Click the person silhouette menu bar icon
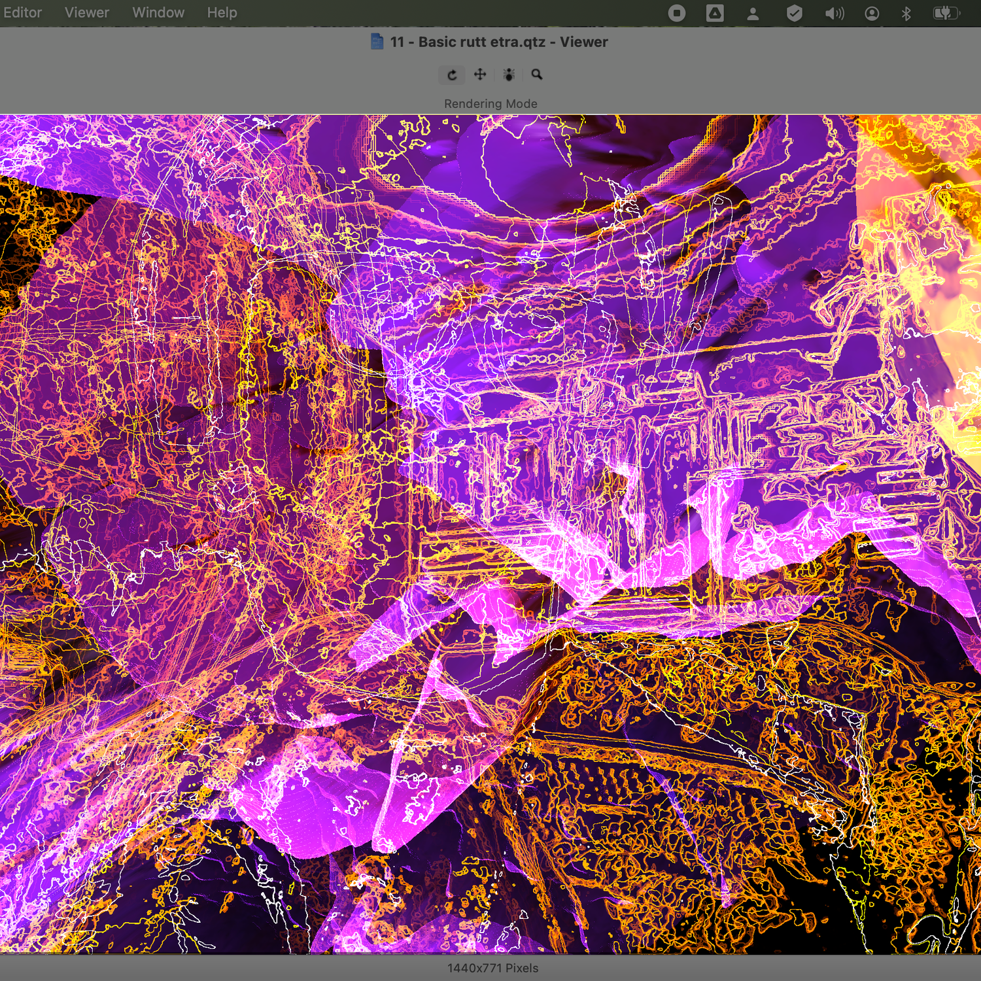Screen dimensions: 981x981 point(753,13)
